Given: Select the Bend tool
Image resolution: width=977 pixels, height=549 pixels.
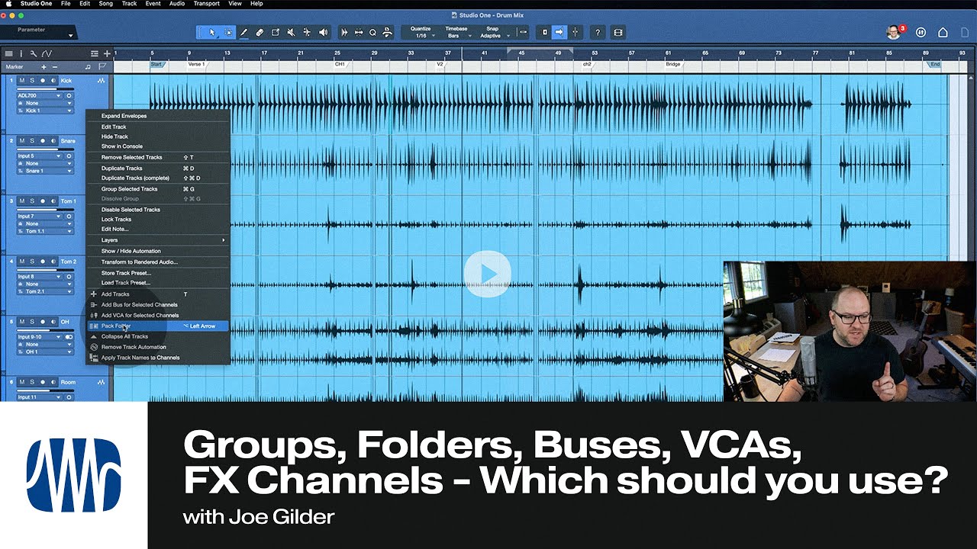Looking at the screenshot, I should [x=307, y=32].
